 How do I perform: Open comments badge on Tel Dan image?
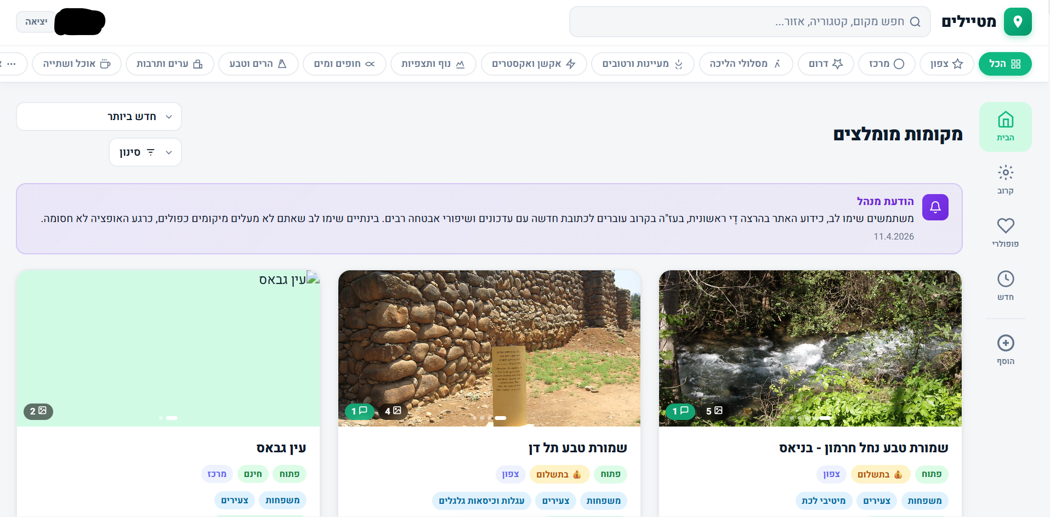click(359, 411)
